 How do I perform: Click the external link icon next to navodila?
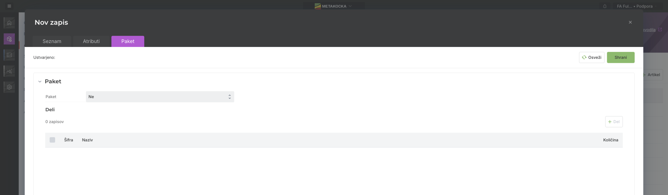(x=660, y=29)
